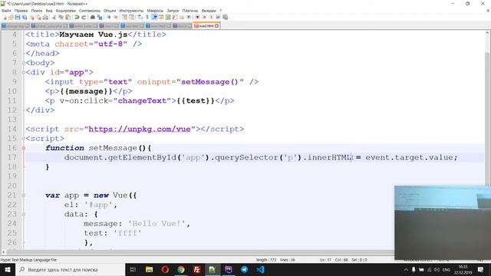Toggle Show All Characters icon
Screen dimensions: 491x276
(147, 17)
